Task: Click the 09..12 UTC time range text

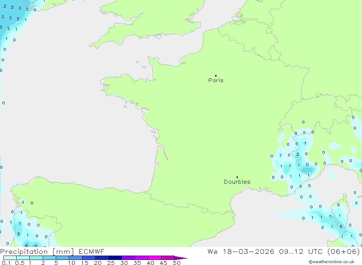Action: (x=300, y=251)
